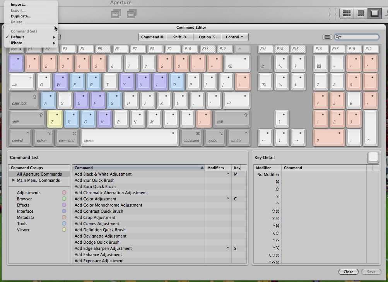Image resolution: width=388 pixels, height=282 pixels.
Task: Show grid view in Aperture toolbar
Action: [x=347, y=14]
